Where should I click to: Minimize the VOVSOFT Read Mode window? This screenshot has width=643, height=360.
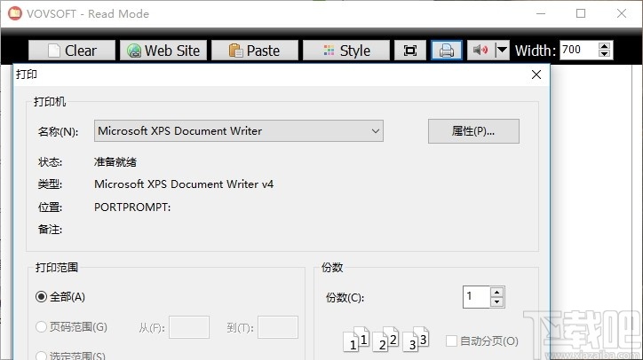[541, 13]
